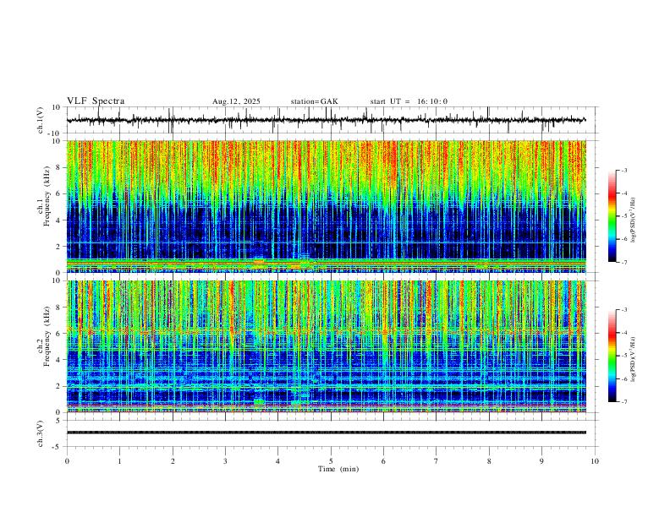The image size is (670, 517).
Task: Click the time axis tick label '10'
Action: 595,461
